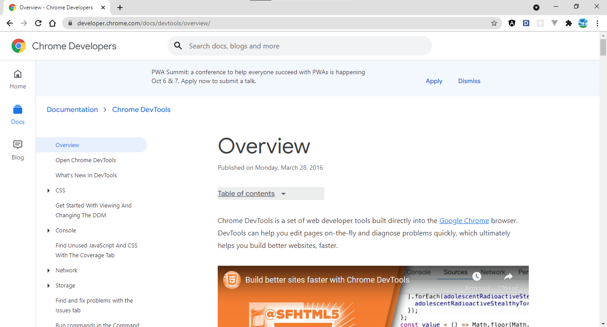Image resolution: width=607 pixels, height=327 pixels.
Task: Click the YouTube Share arrow icon
Action: pyautogui.click(x=508, y=276)
